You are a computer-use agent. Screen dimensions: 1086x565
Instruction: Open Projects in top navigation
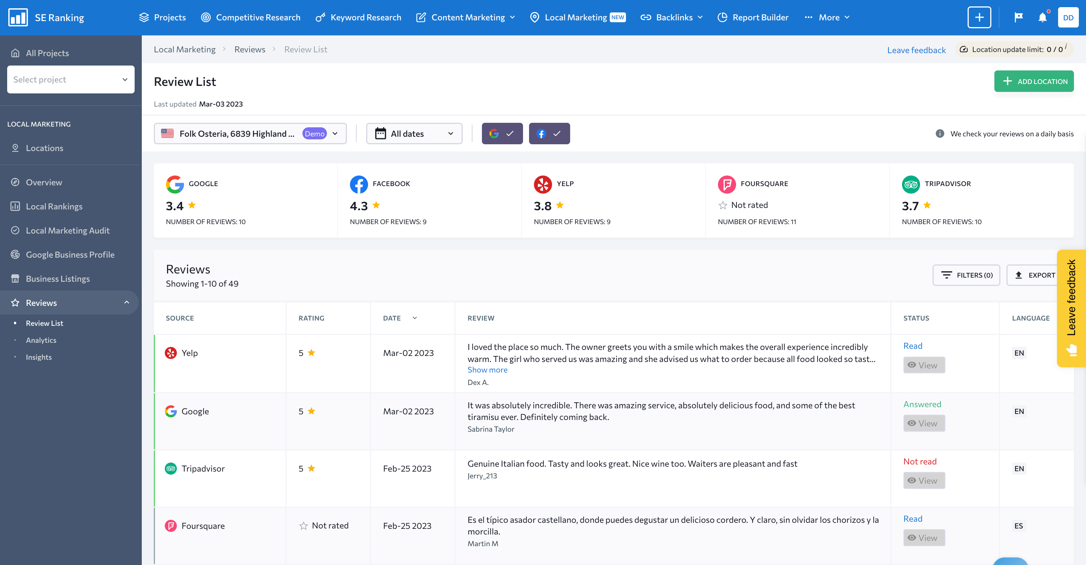coord(162,17)
